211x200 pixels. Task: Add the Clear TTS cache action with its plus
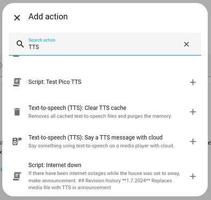[x=193, y=112]
